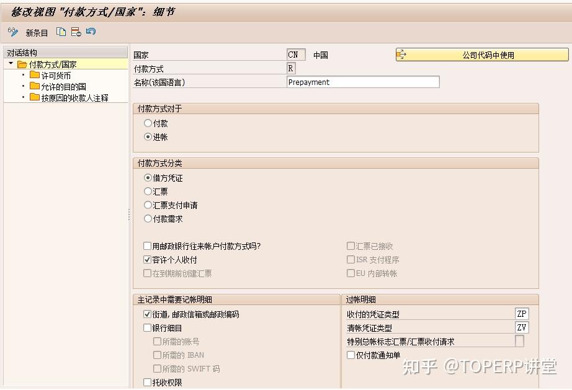Click the 清帐凭证类型 ZV field
The height and width of the screenshot is (390, 572).
point(522,327)
